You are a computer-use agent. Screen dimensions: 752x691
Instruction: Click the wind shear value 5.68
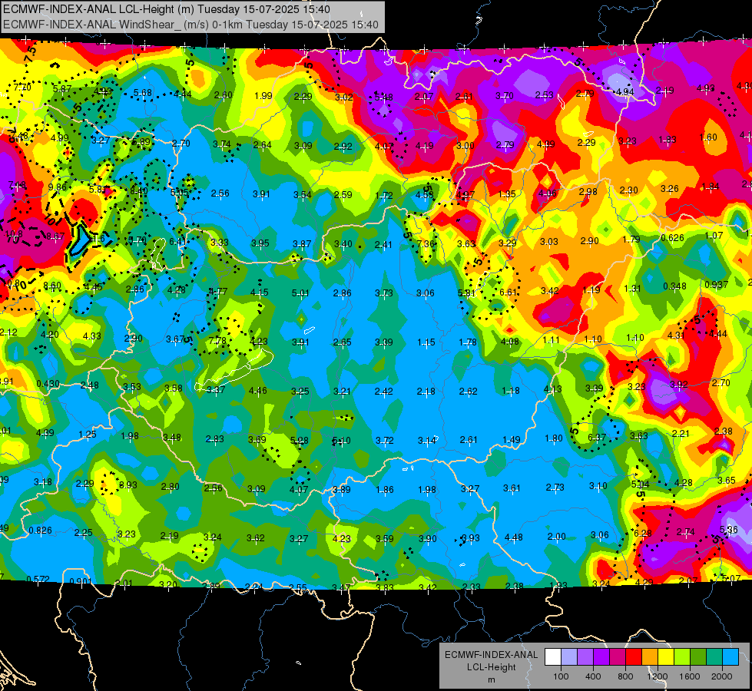142,93
